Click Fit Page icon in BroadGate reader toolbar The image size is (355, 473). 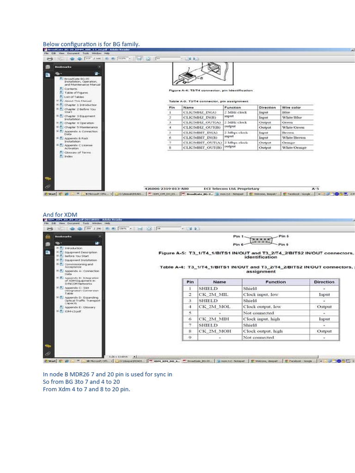click(148, 59)
